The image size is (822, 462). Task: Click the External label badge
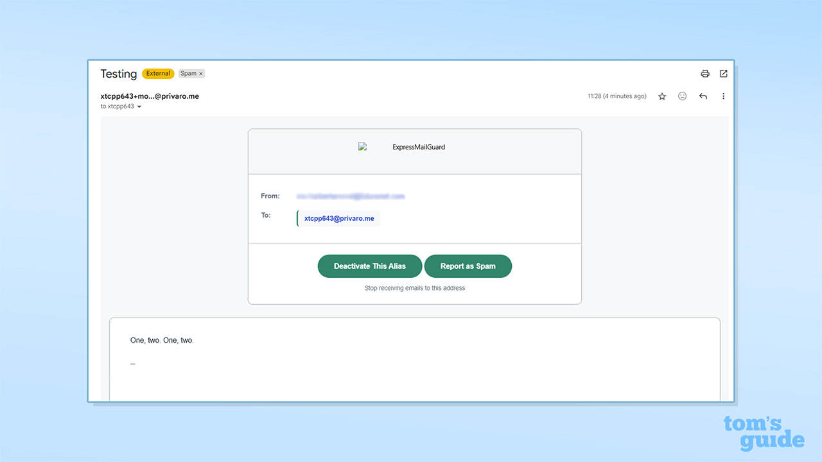(158, 73)
